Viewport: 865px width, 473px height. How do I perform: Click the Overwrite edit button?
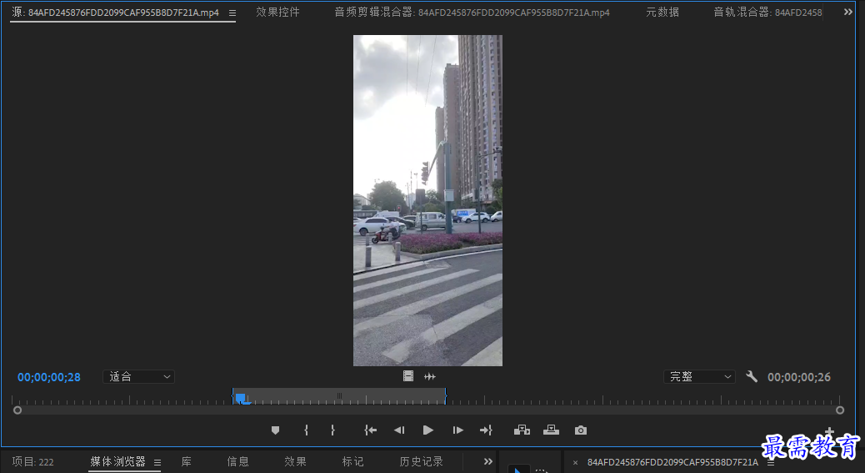[551, 430]
